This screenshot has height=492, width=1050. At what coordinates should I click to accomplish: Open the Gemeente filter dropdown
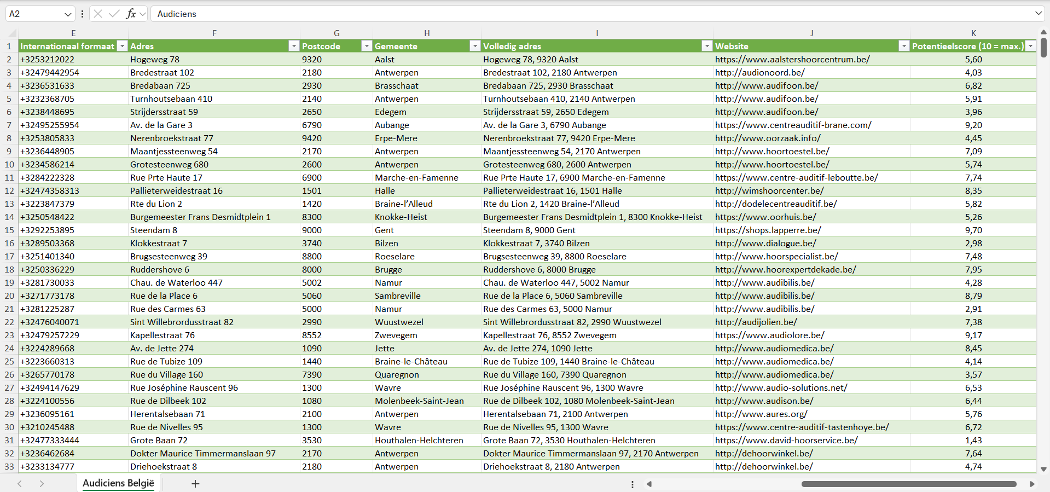coord(475,47)
